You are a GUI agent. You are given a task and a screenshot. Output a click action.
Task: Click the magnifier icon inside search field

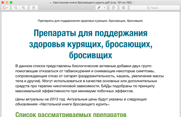tap(148, 8)
